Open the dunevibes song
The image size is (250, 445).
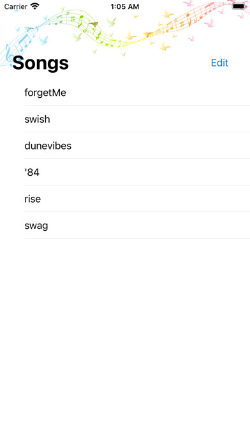[125, 146]
